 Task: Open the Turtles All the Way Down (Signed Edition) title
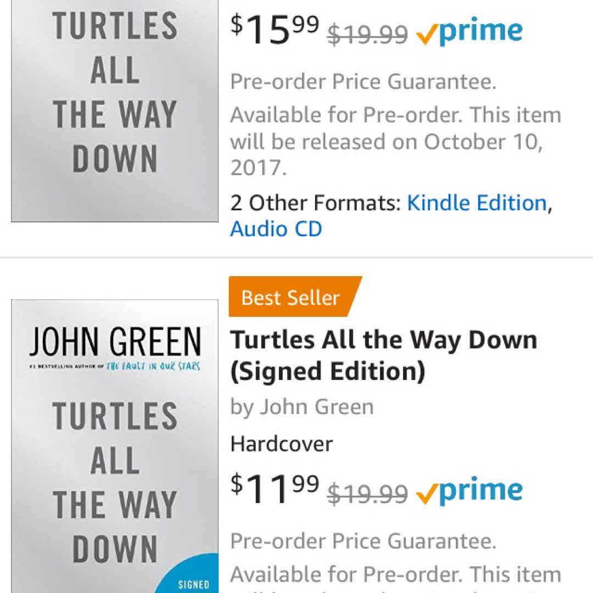coord(383,355)
